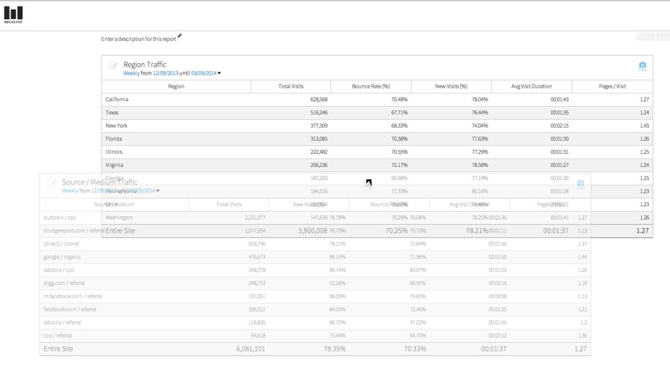Click camera icon in Source / Medium widget
This screenshot has height=370, width=670.
pos(580,185)
